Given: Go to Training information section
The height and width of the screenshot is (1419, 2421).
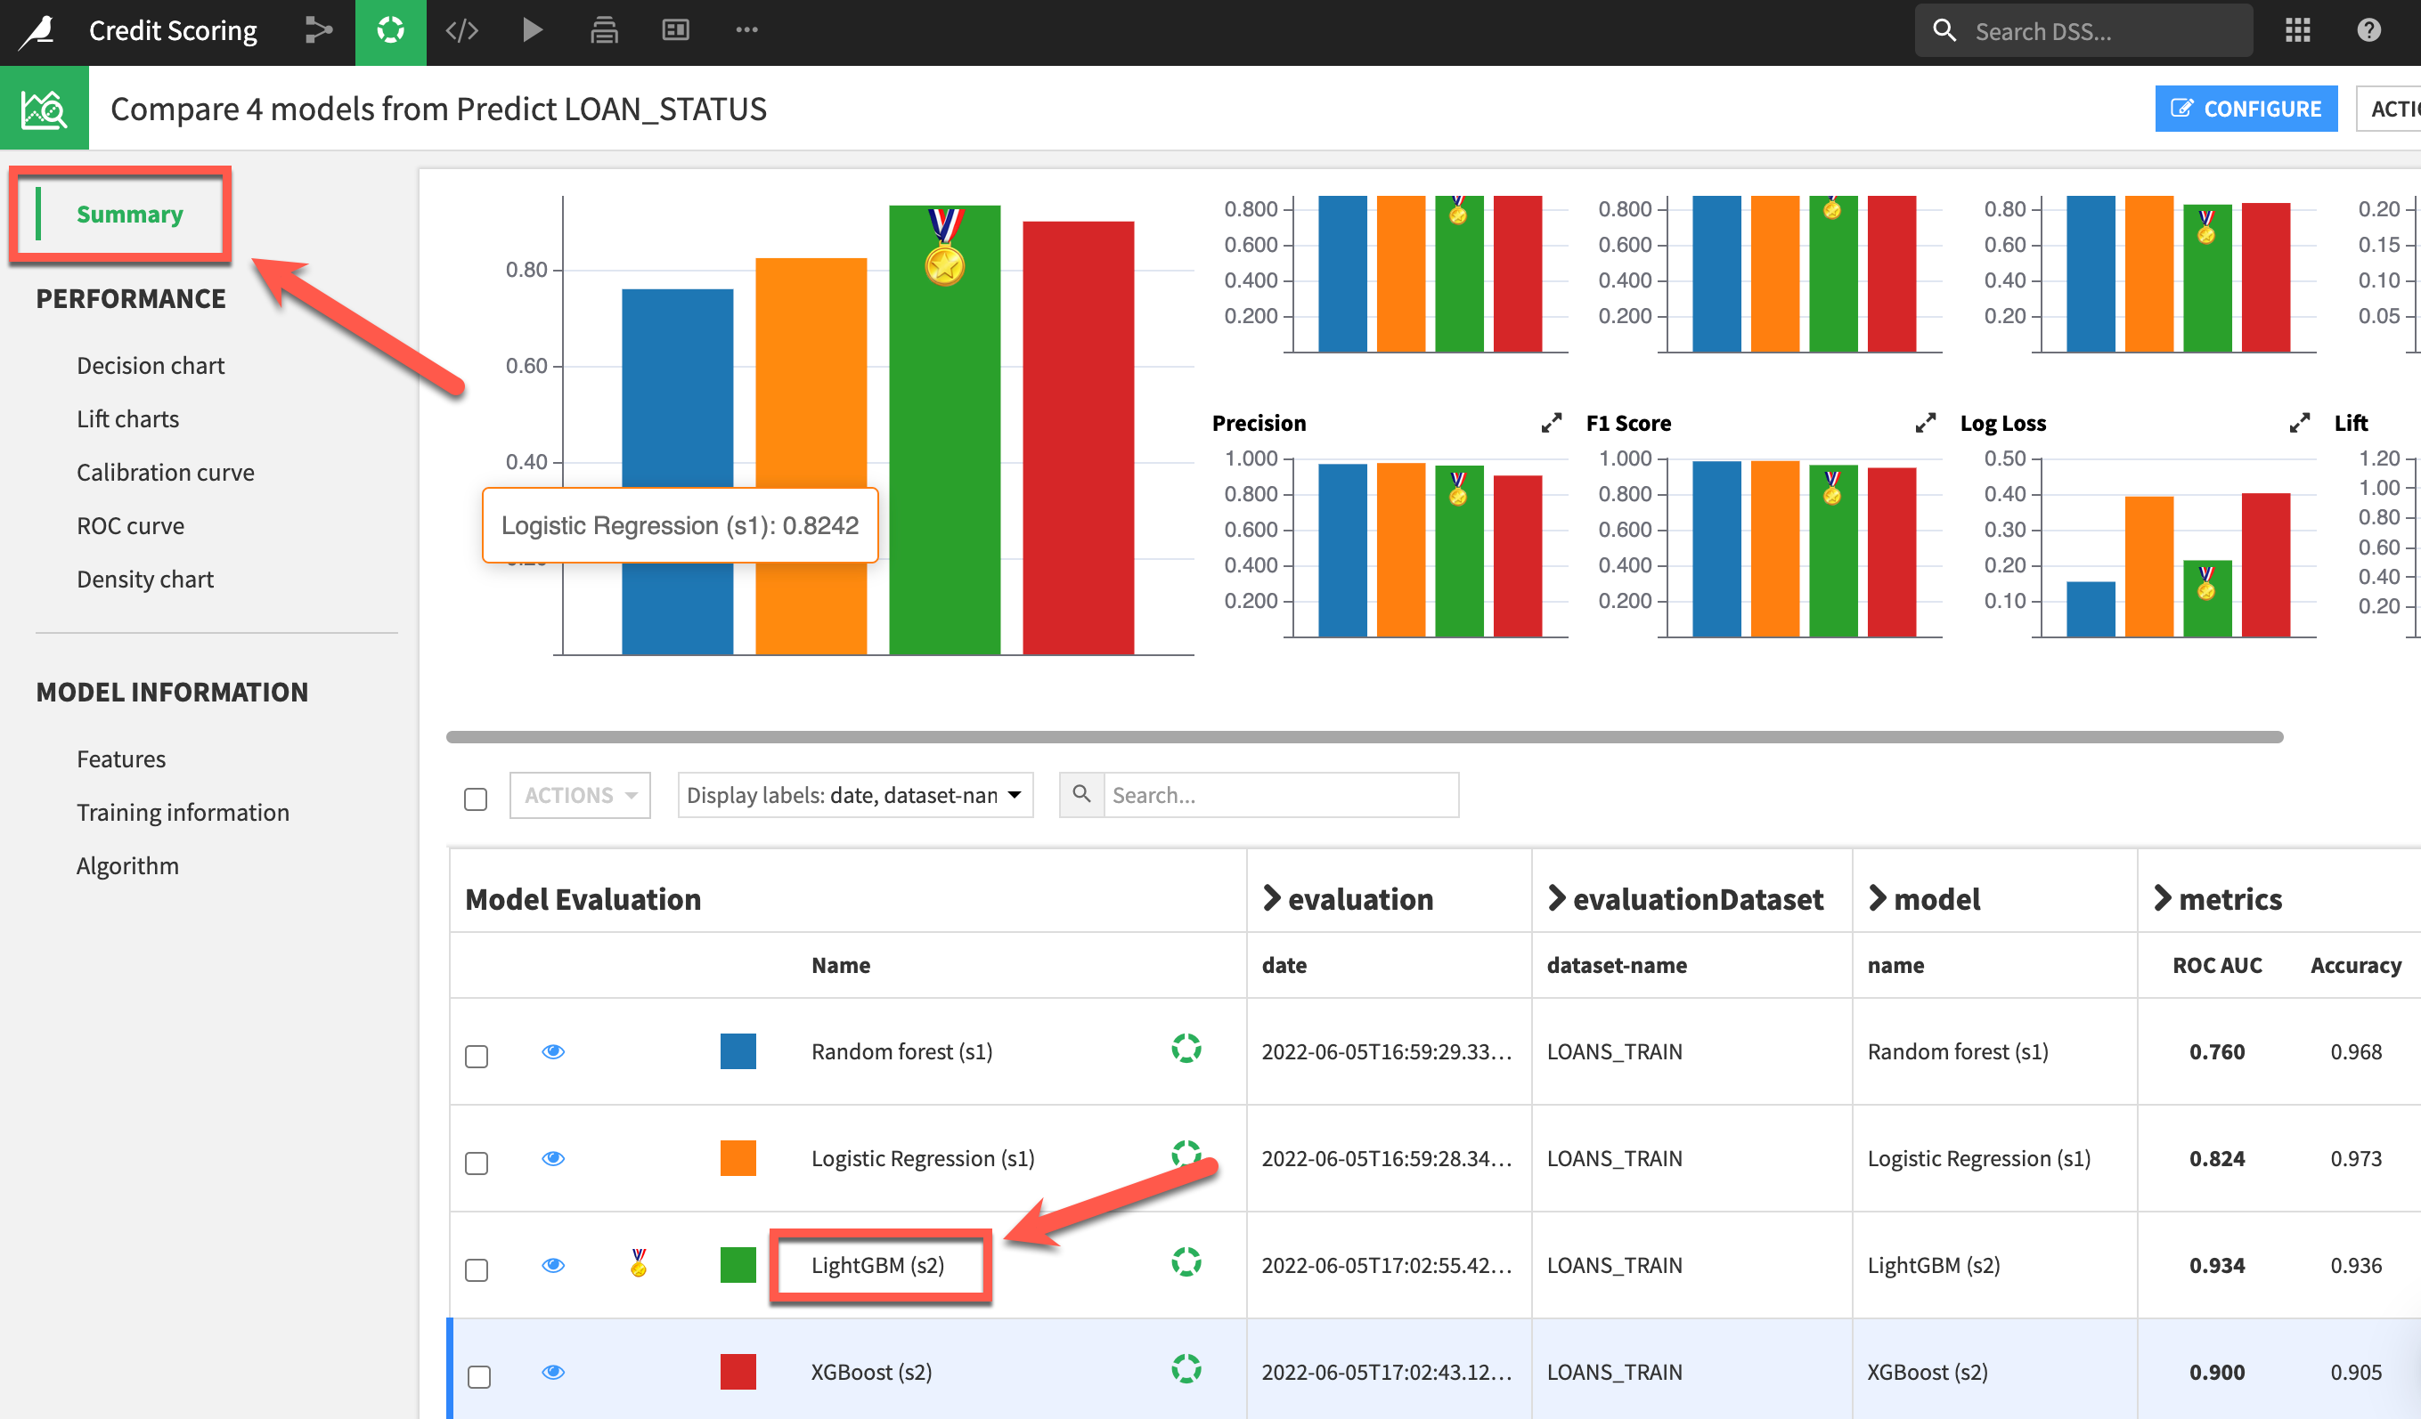Looking at the screenshot, I should pos(183,812).
